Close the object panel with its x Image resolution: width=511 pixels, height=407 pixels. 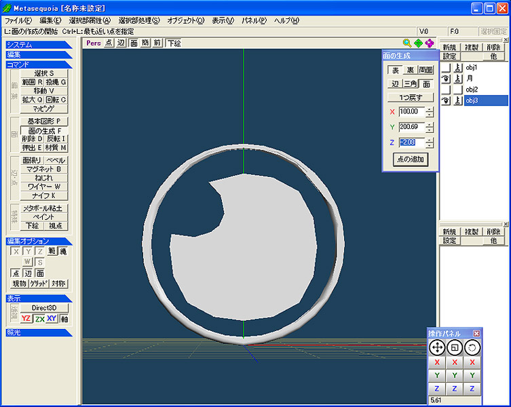coord(506,40)
